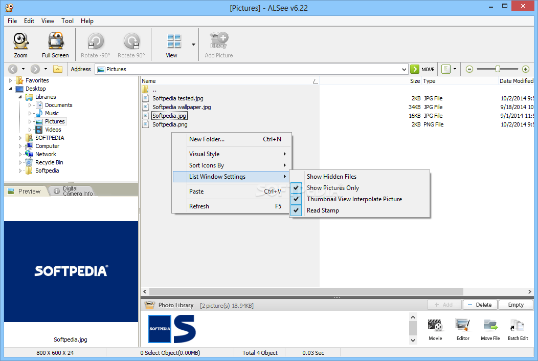Open the Sort Icons By submenu
Viewport: 538px width, 361px height.
(x=232, y=165)
